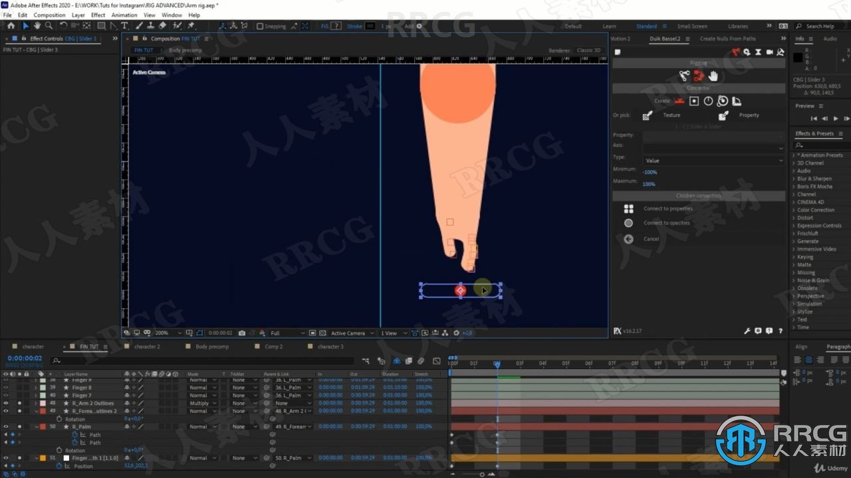Open the Axis dropdown in Duik
The image size is (851, 478).
(x=713, y=147)
